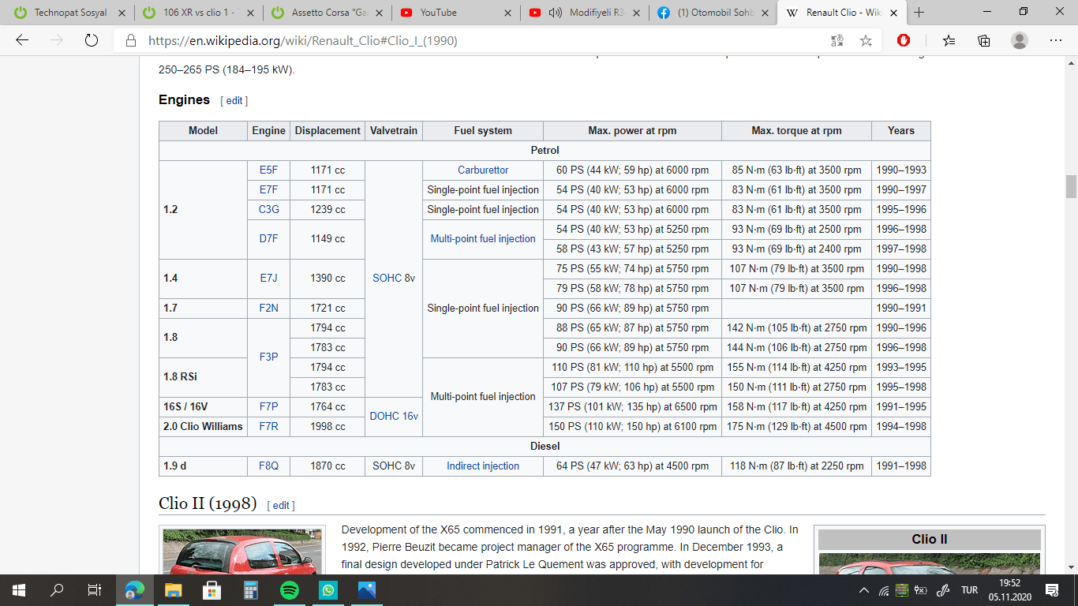The image size is (1078, 606).
Task: Follow the DOHC 16v valvetrain link
Action: [394, 417]
